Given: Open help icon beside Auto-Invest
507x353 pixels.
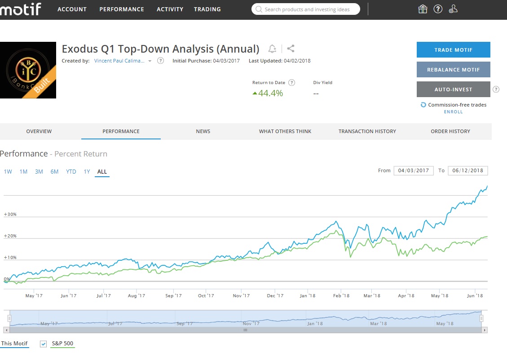Looking at the screenshot, I should pos(496,89).
